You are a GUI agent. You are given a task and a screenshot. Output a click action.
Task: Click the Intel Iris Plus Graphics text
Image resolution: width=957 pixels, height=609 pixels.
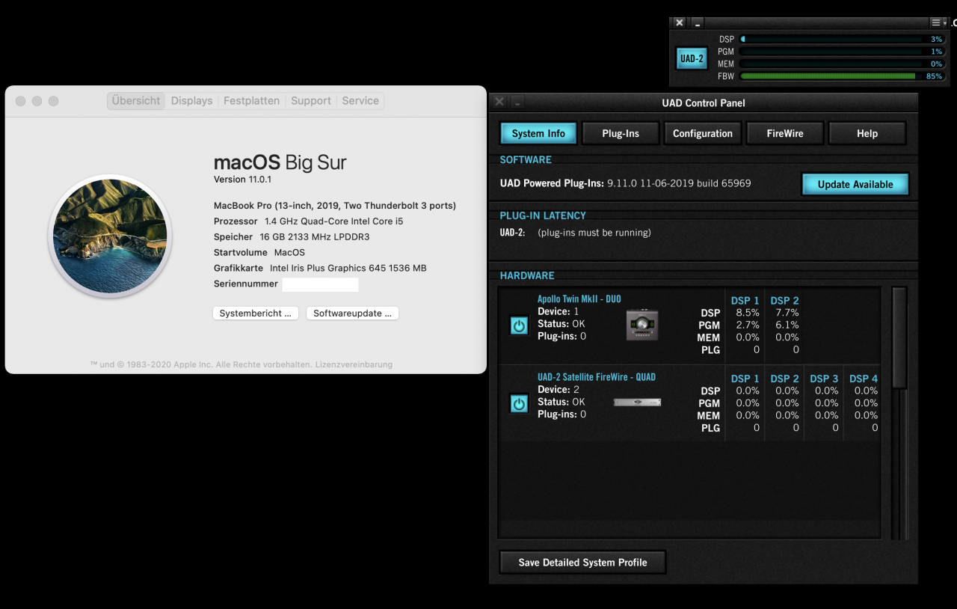pos(348,268)
